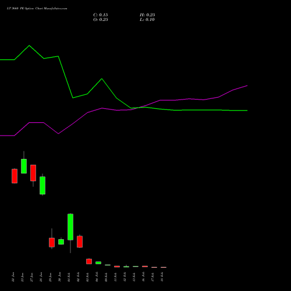Select the 27 Jan date label

click(x=31, y=277)
